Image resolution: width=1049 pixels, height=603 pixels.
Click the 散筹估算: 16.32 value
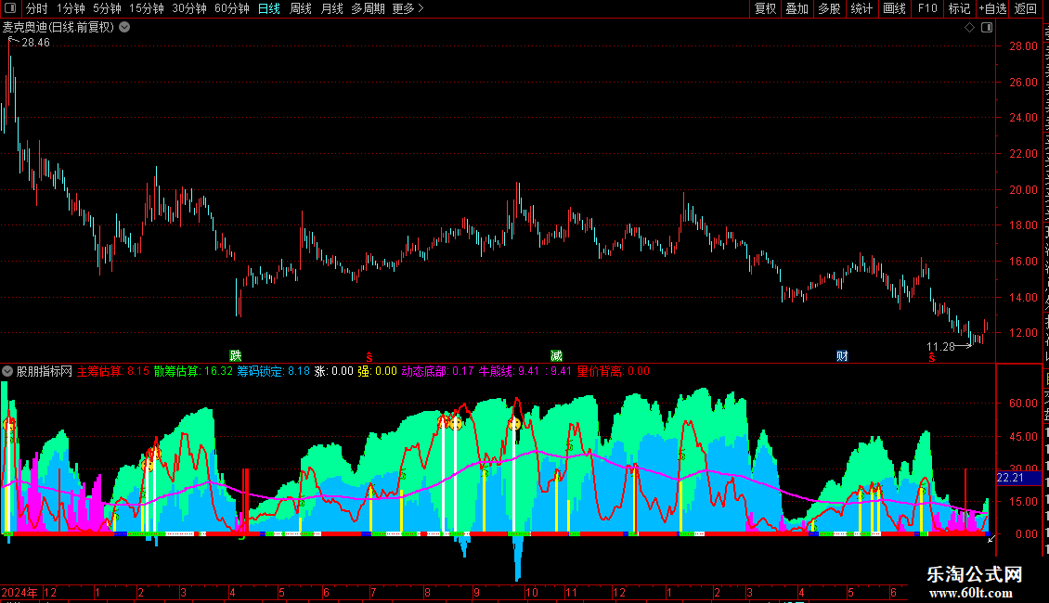point(193,371)
